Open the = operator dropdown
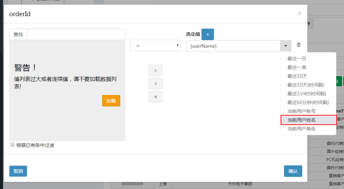 point(156,45)
